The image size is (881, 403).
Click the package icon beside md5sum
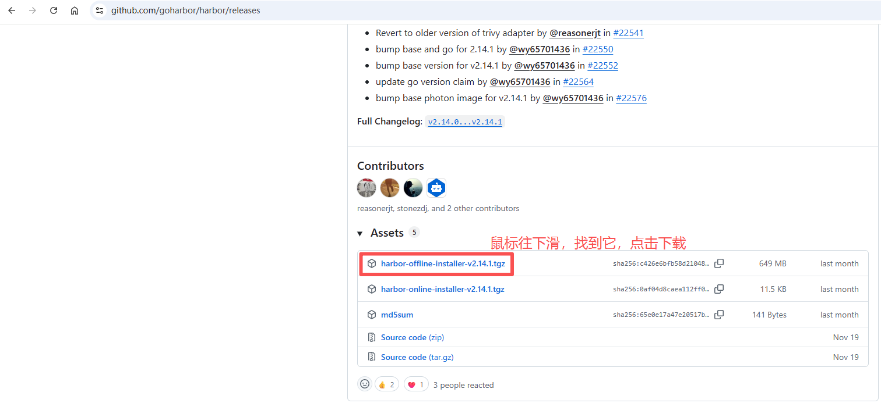tap(372, 315)
